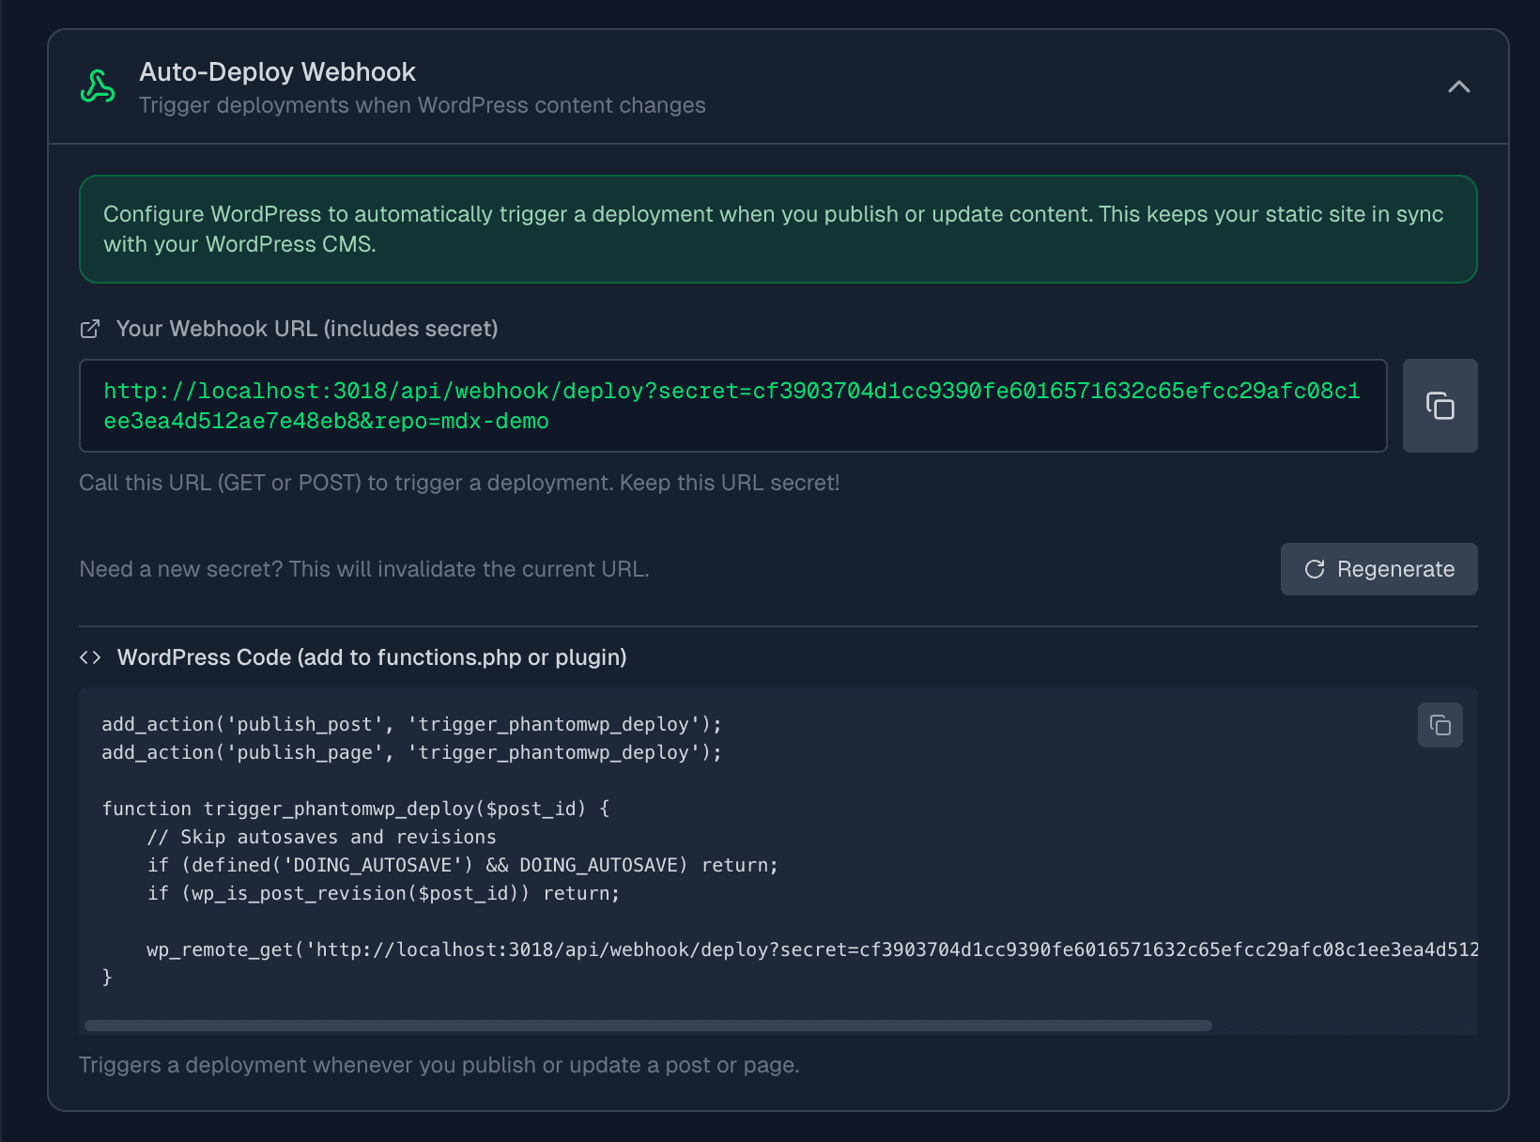Click the copy icon inside the code block
This screenshot has height=1142, width=1540.
[1440, 725]
